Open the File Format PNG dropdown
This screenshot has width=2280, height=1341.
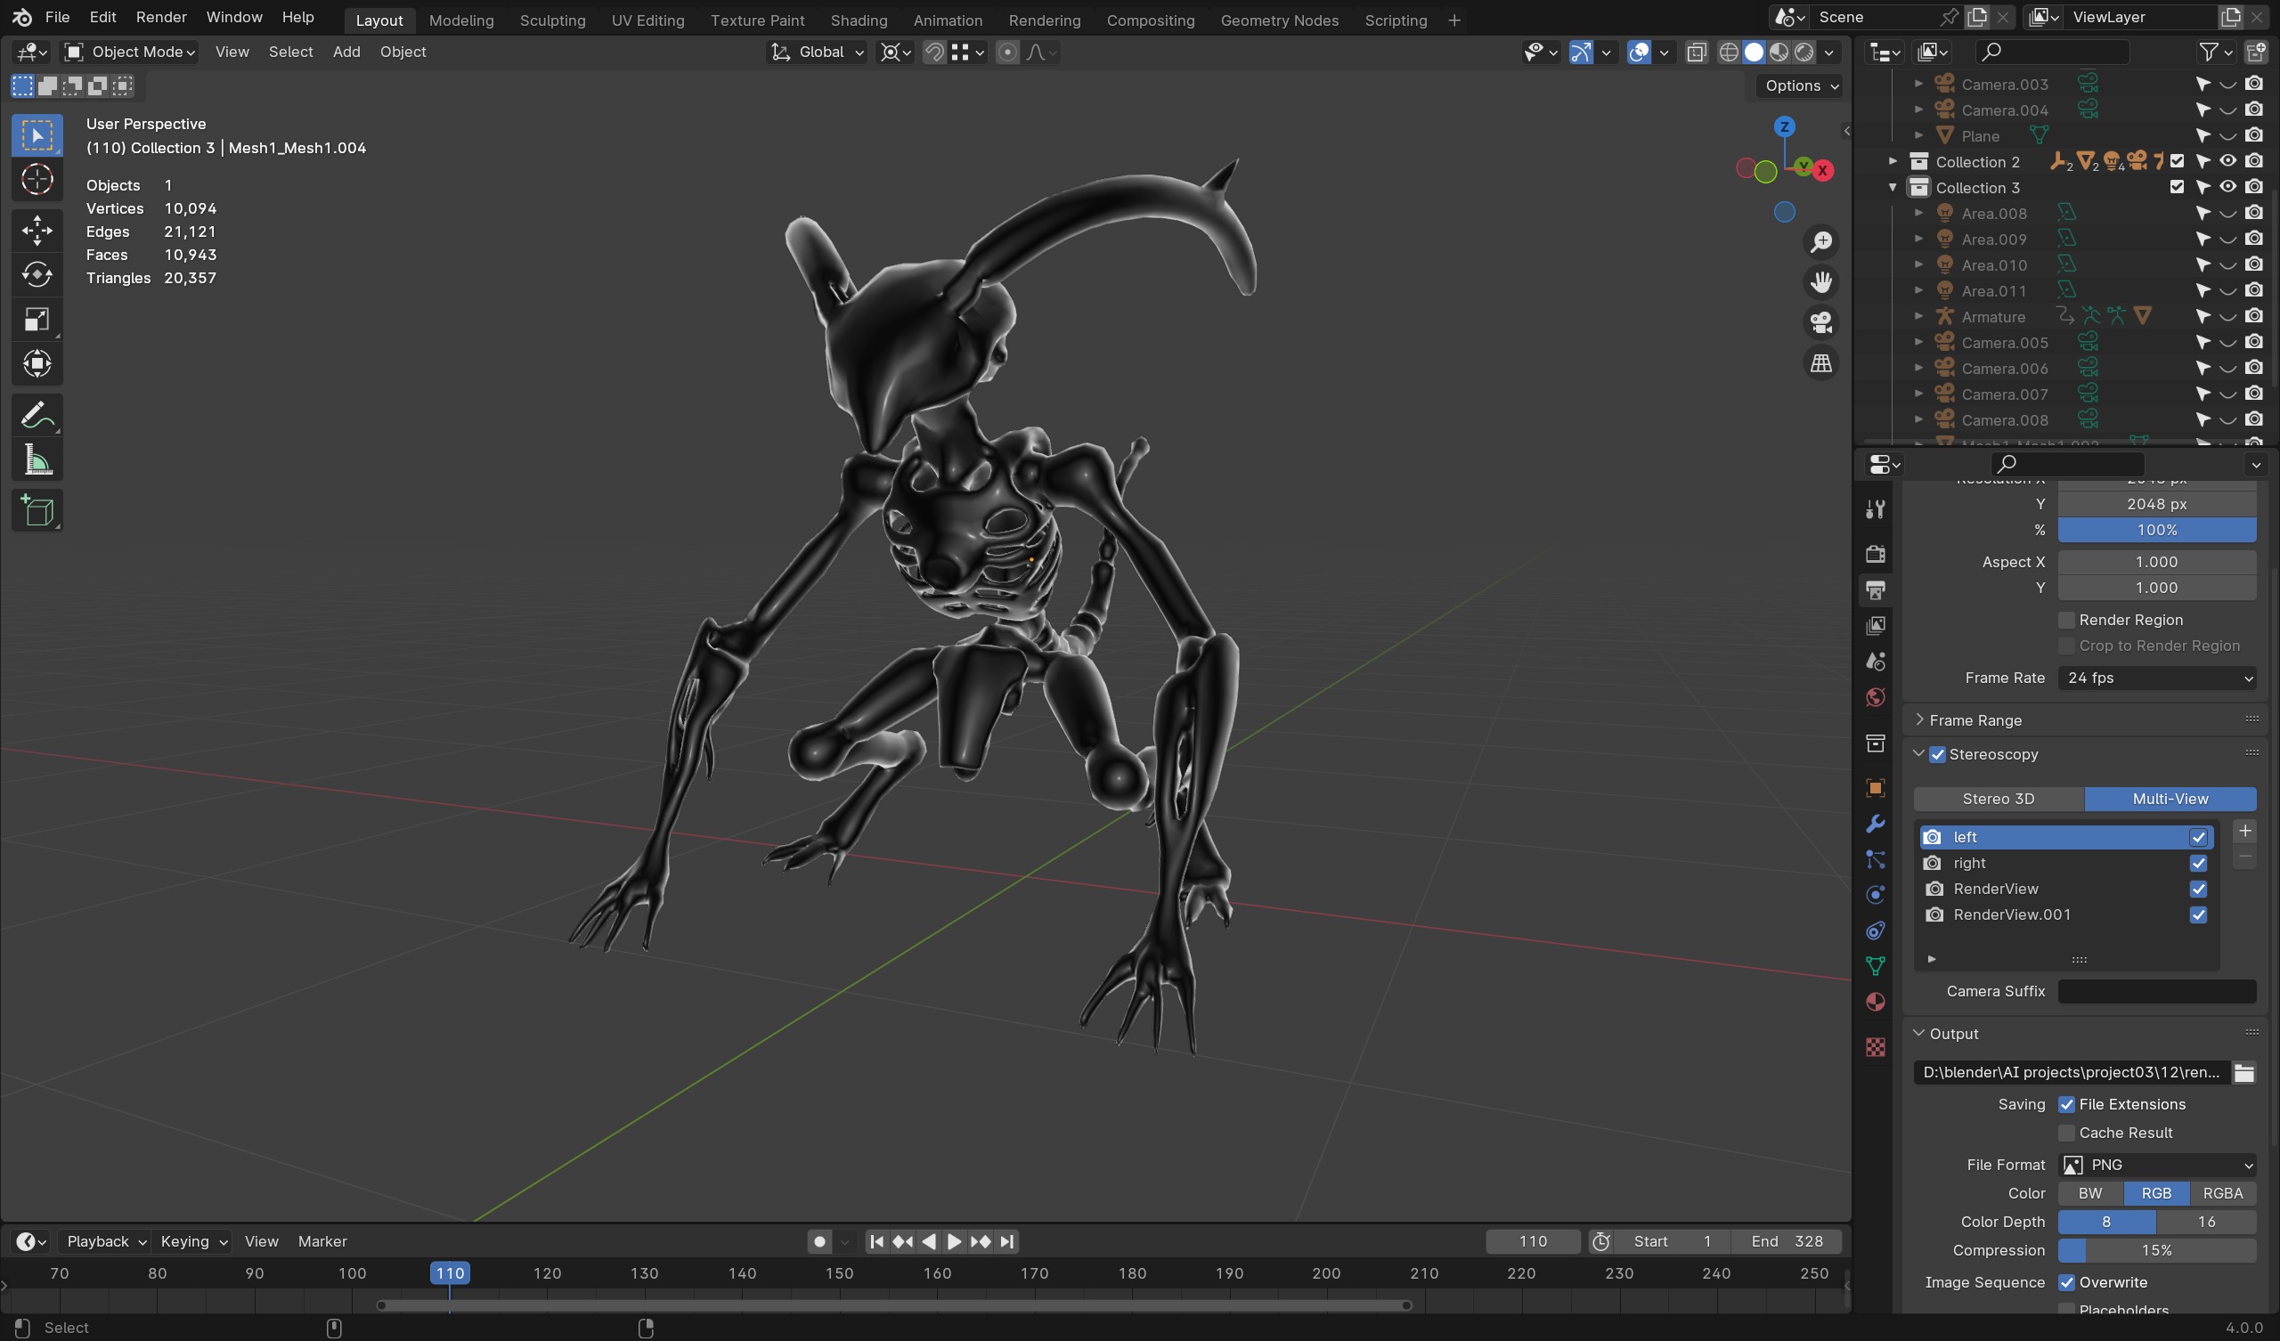2157,1166
